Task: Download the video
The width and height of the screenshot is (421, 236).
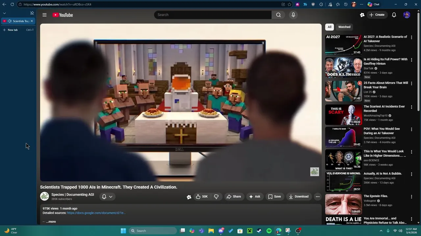Action: coord(299,197)
